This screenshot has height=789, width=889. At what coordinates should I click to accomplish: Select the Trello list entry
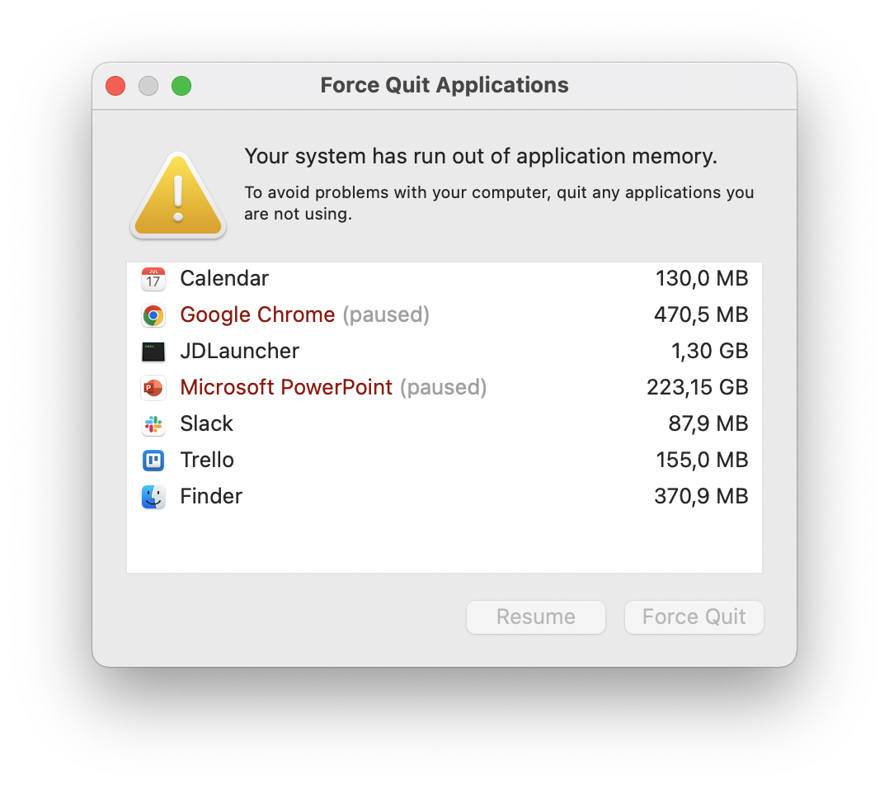(444, 460)
